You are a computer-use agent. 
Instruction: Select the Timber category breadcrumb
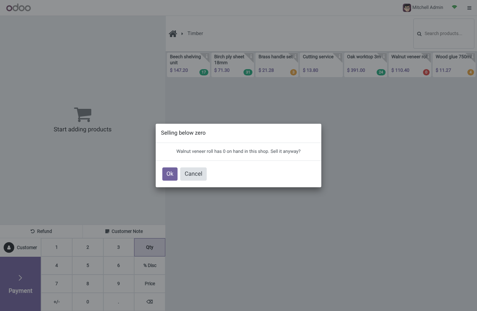click(x=195, y=33)
